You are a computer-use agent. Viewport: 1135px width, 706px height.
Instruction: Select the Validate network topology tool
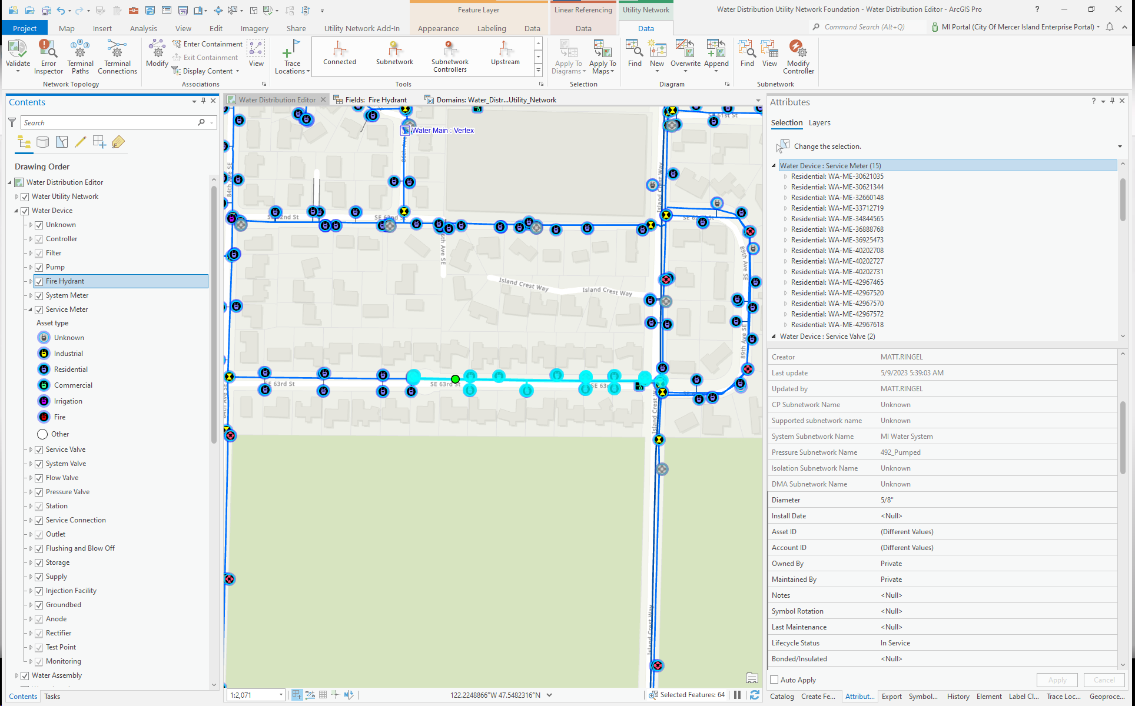(x=17, y=56)
